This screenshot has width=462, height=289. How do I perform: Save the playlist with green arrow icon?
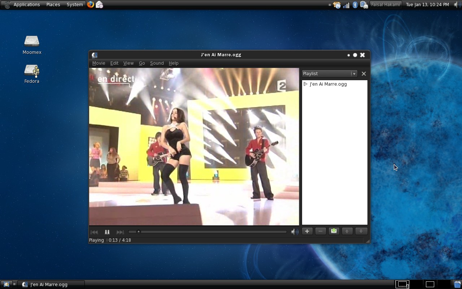334,231
